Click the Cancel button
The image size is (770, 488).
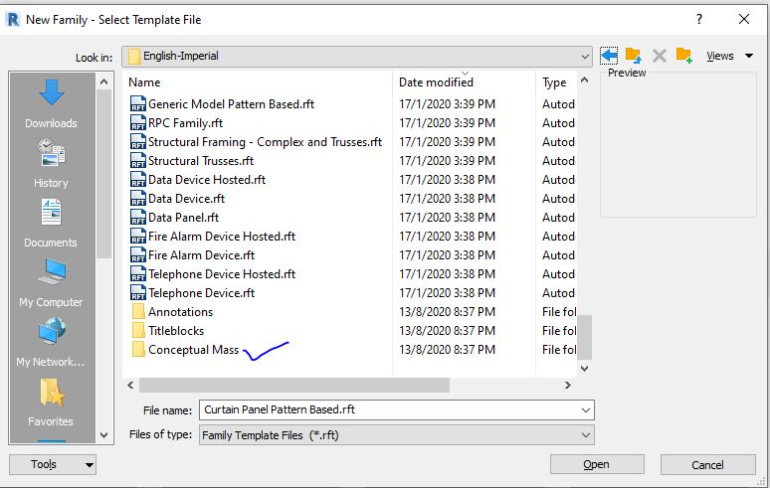(x=707, y=464)
